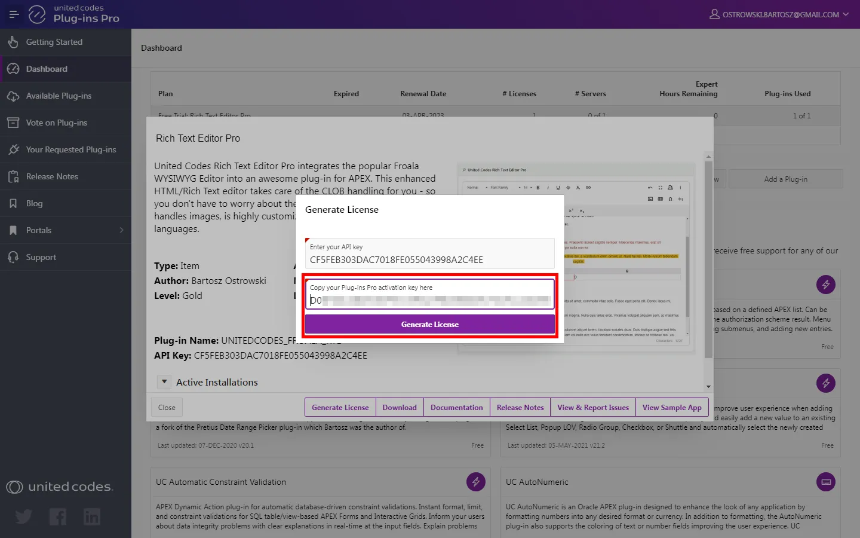Click the API key input field
The height and width of the screenshot is (538, 860).
click(429, 260)
